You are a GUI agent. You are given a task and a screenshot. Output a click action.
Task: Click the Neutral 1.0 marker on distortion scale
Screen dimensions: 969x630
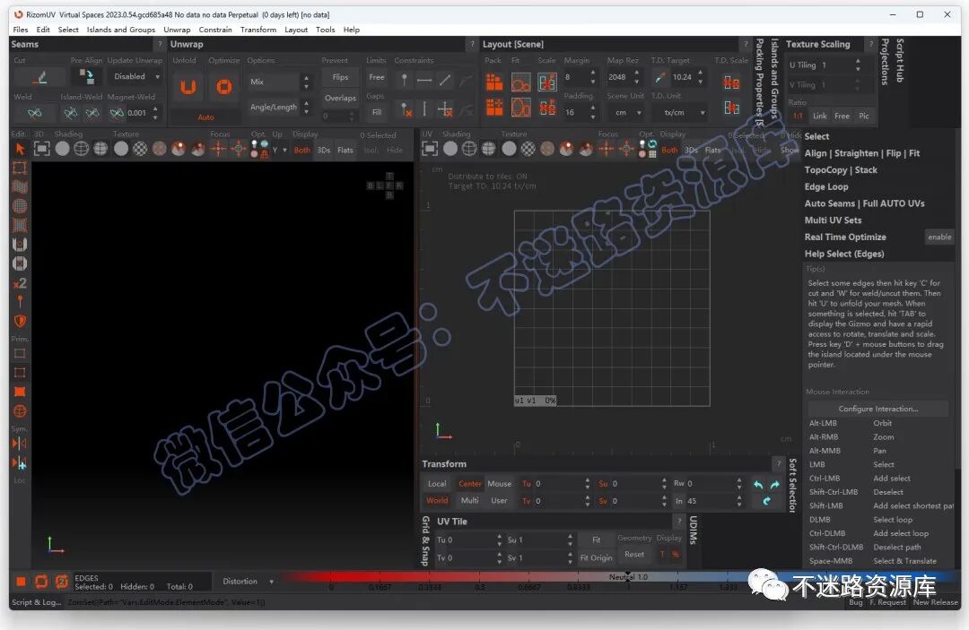pyautogui.click(x=628, y=577)
